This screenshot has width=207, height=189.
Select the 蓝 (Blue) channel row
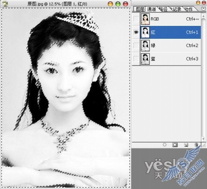(x=171, y=59)
